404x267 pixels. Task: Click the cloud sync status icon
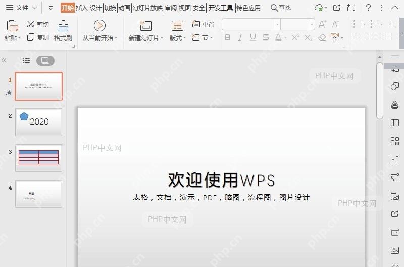[x=319, y=8]
